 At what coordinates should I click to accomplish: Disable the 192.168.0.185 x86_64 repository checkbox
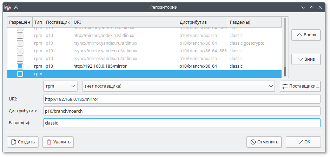tap(20, 66)
